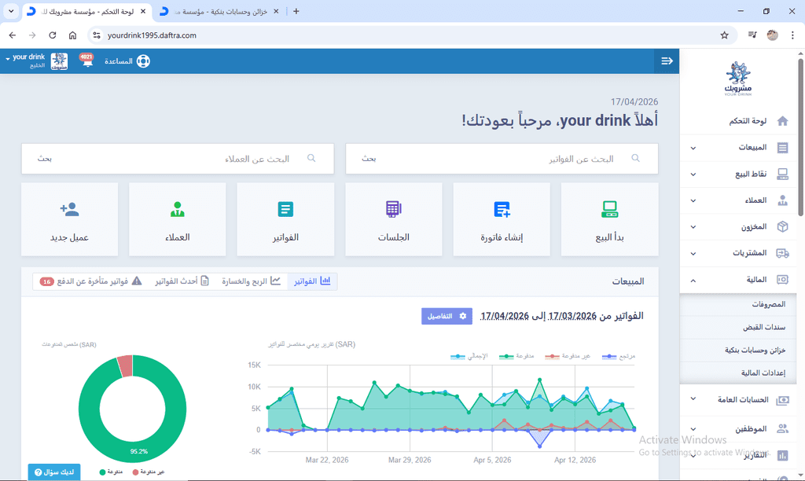Click the الفواتير invoices quick tile icon
The image size is (805, 481).
pyautogui.click(x=285, y=209)
